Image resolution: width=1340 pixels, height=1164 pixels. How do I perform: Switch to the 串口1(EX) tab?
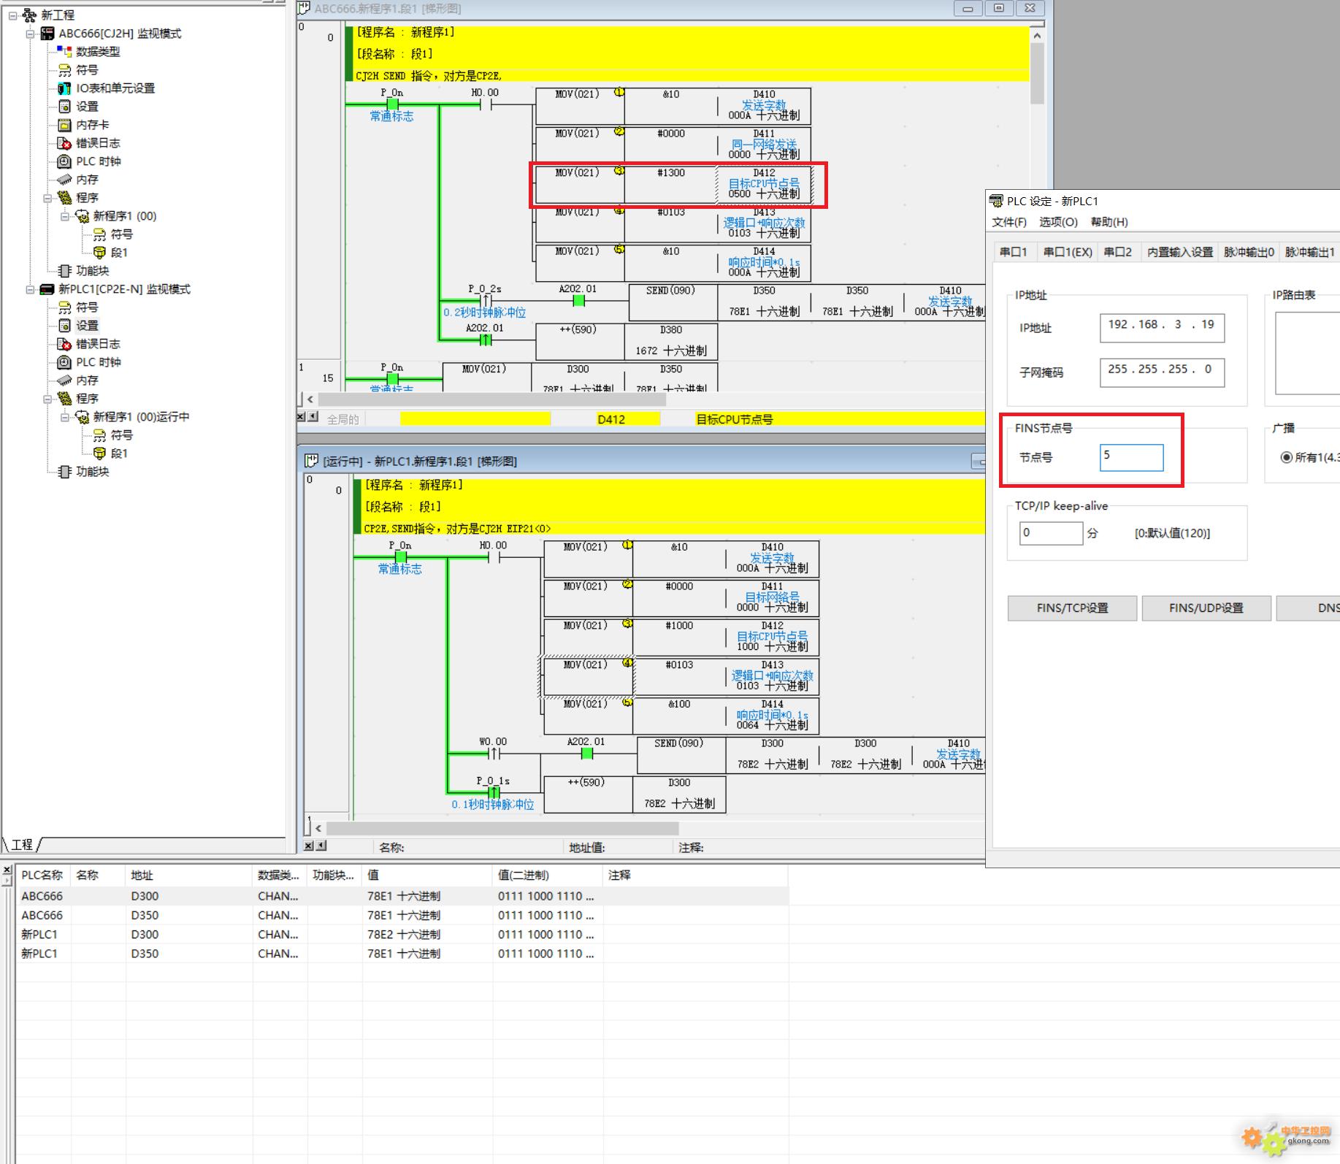[1068, 252]
